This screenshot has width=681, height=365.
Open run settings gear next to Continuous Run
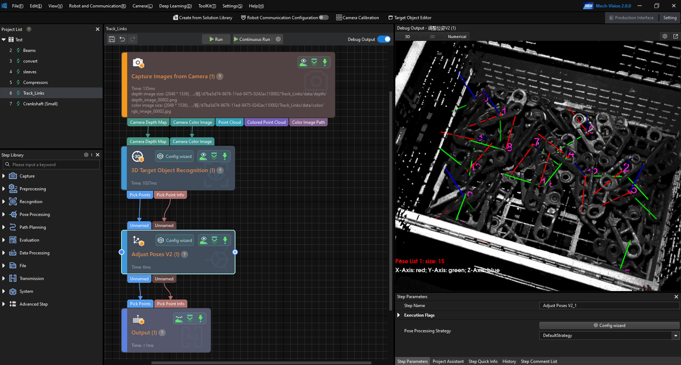point(278,39)
